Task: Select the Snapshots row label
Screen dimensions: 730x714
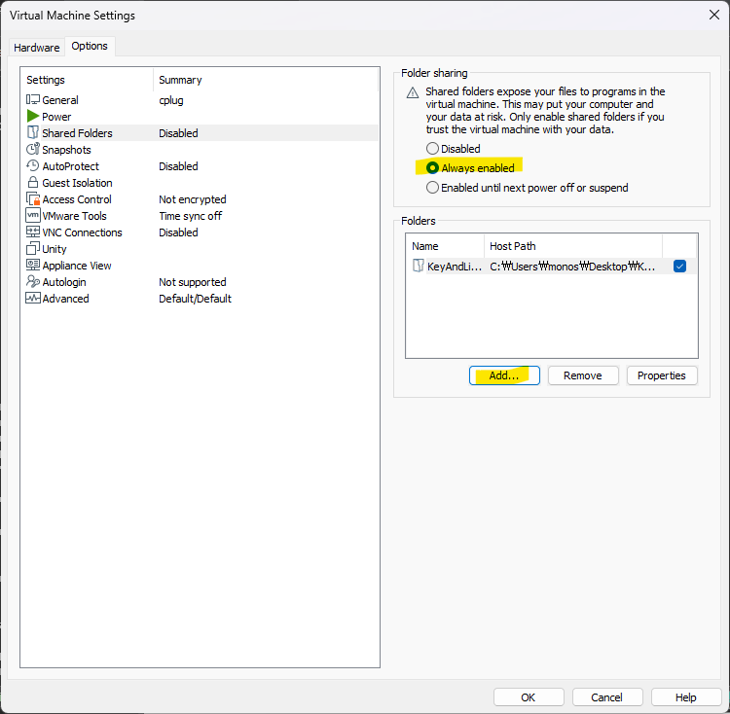Action: click(66, 150)
